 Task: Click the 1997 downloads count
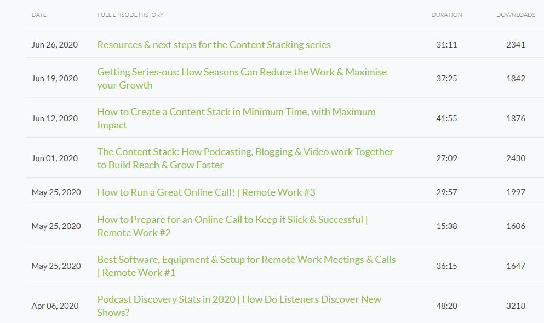pos(515,192)
